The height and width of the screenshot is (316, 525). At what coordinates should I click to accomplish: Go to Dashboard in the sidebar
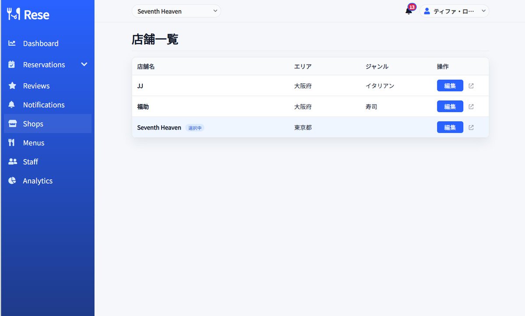pos(48,43)
